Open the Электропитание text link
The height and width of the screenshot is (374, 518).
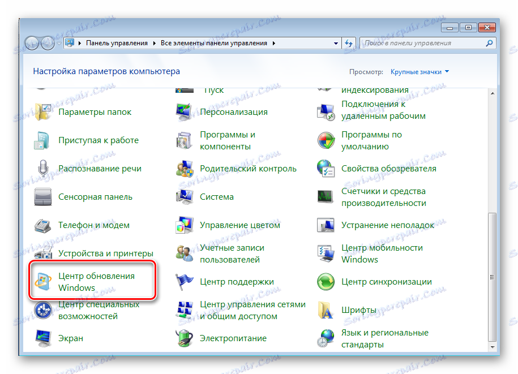tap(233, 338)
